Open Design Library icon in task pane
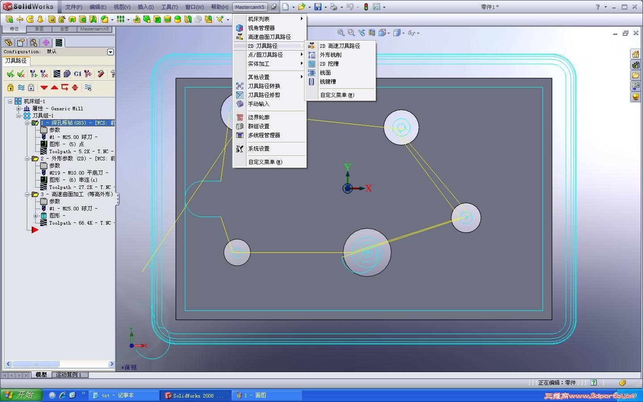 click(635, 65)
